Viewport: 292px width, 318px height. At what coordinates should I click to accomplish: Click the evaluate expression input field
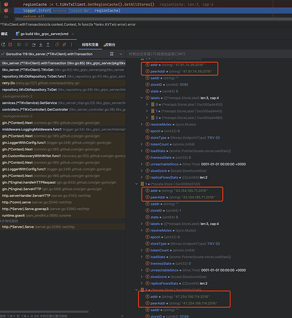(208, 54)
